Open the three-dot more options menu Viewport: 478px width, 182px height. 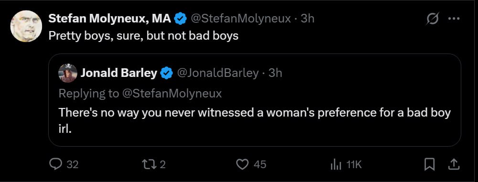[454, 19]
